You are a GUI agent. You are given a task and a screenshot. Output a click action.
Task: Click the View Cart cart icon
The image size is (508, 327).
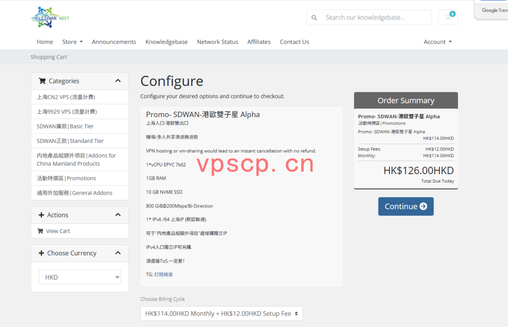[40, 231]
